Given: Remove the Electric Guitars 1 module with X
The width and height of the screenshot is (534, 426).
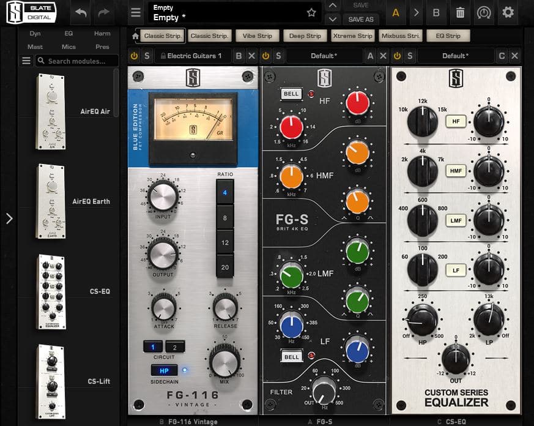Looking at the screenshot, I should [251, 56].
